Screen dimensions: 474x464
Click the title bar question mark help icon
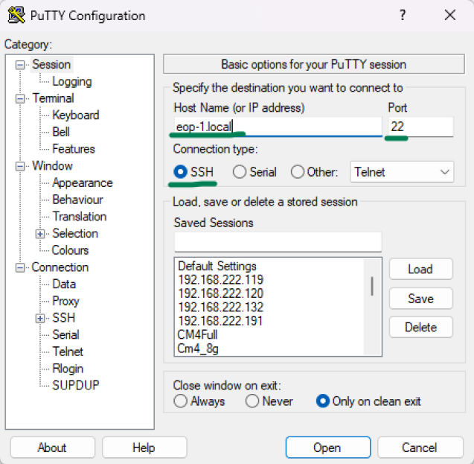point(403,16)
